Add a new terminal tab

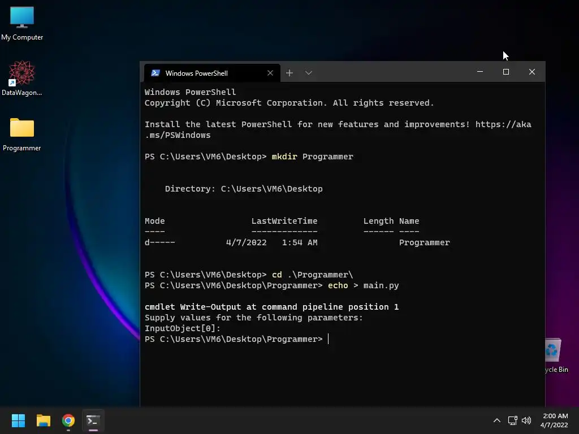[x=289, y=73]
